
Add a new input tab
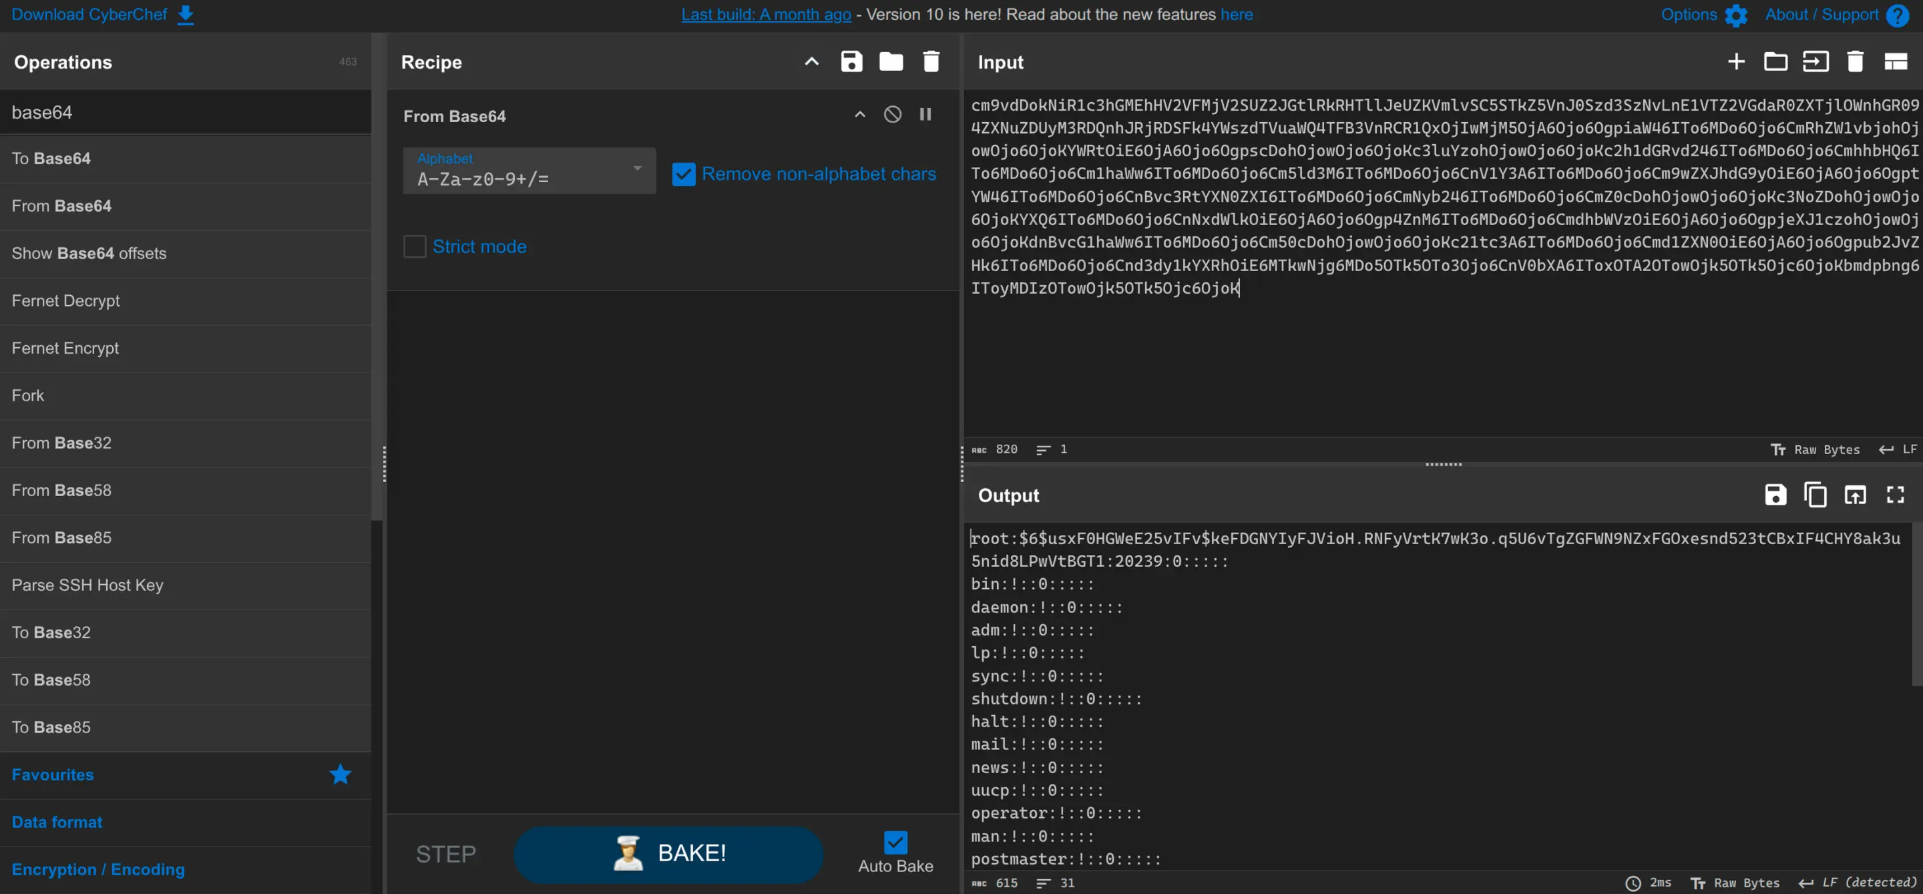point(1735,62)
